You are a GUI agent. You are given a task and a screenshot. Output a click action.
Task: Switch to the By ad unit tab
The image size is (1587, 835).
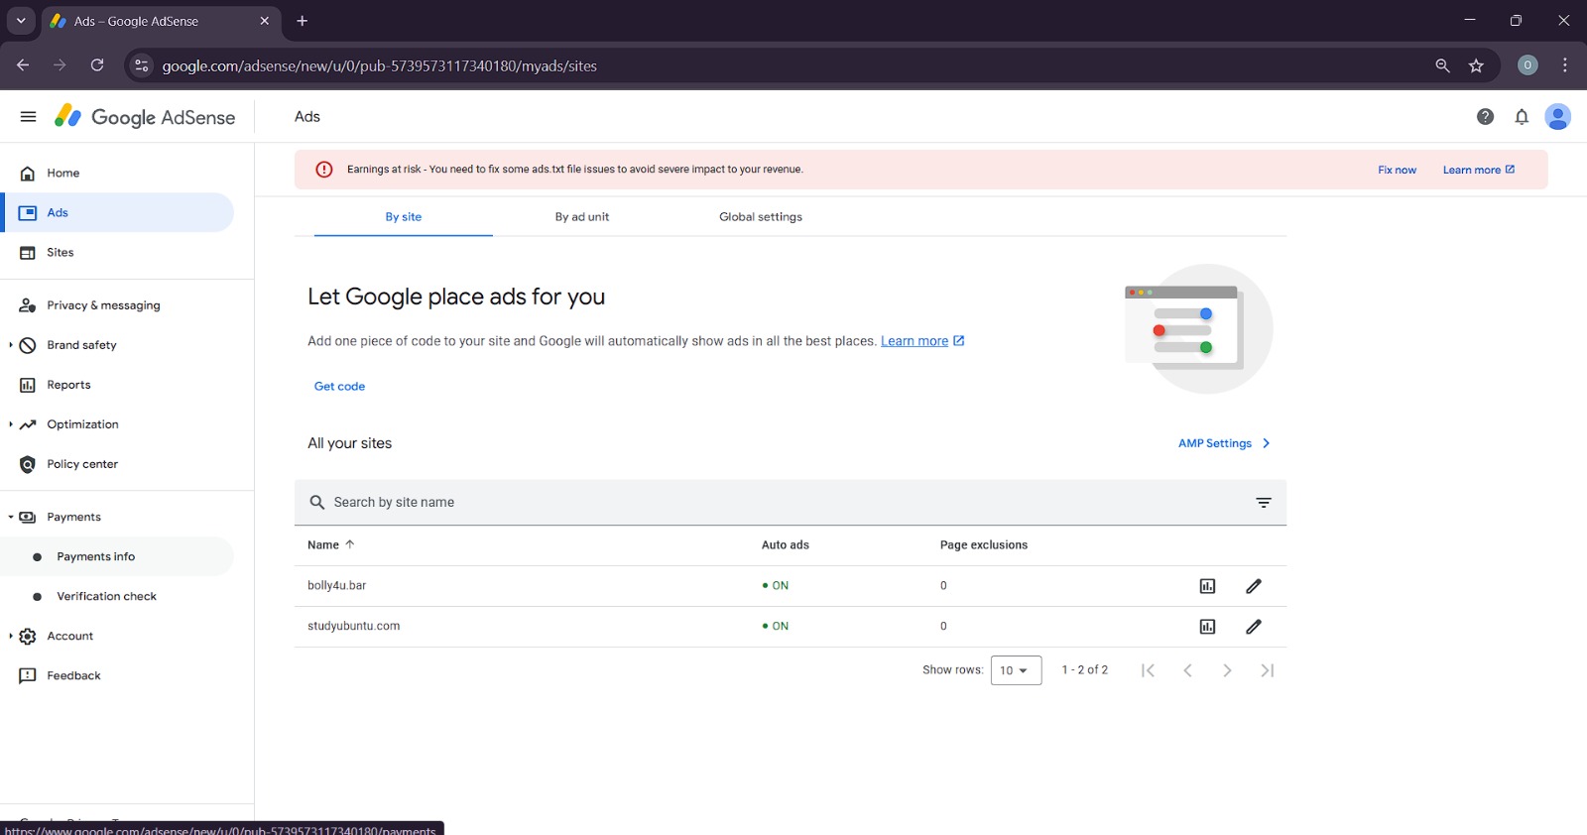[x=582, y=216]
